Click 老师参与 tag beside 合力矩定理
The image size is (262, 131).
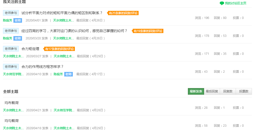point(11,49)
